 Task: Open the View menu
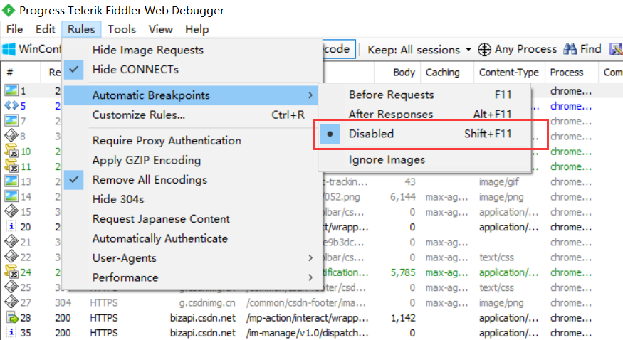160,29
